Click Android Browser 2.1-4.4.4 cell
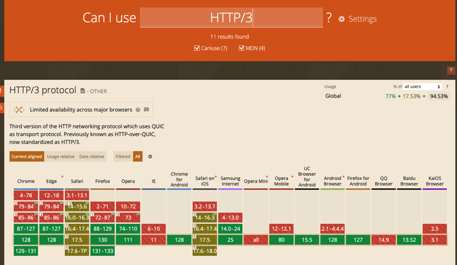The width and height of the screenshot is (457, 265). pos(332,228)
